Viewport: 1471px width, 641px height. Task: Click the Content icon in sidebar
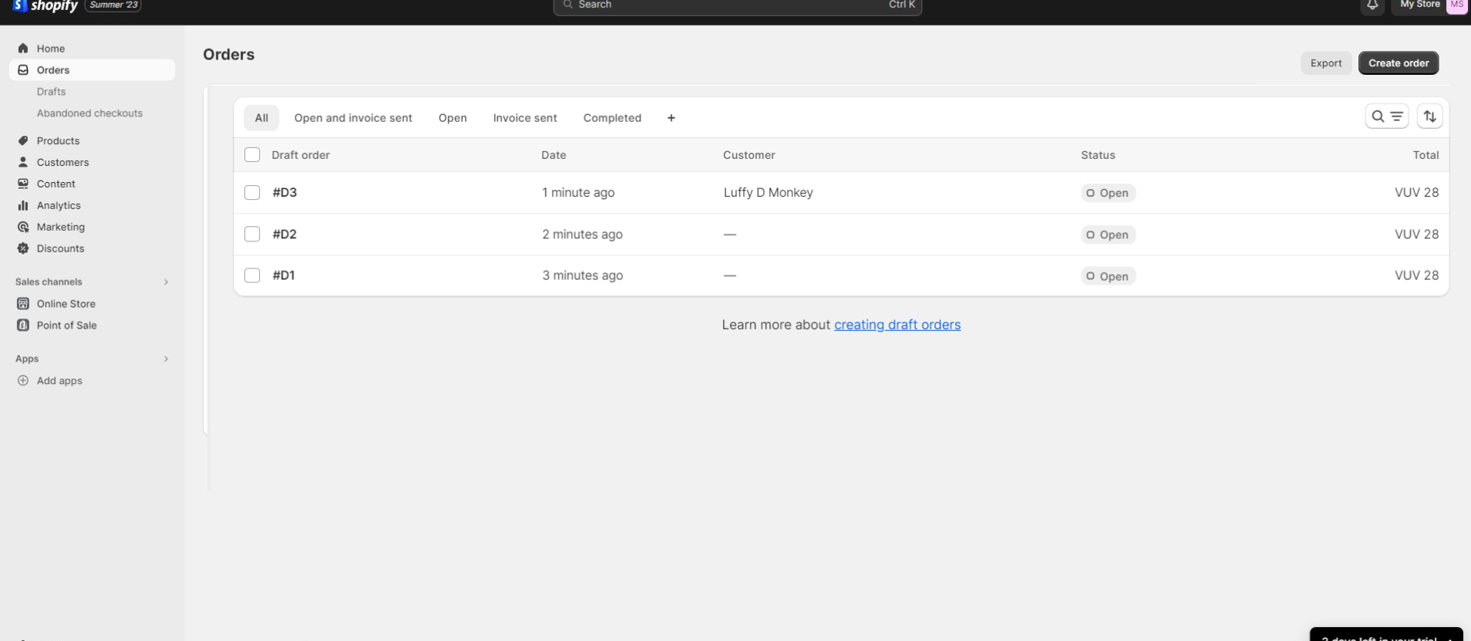23,184
